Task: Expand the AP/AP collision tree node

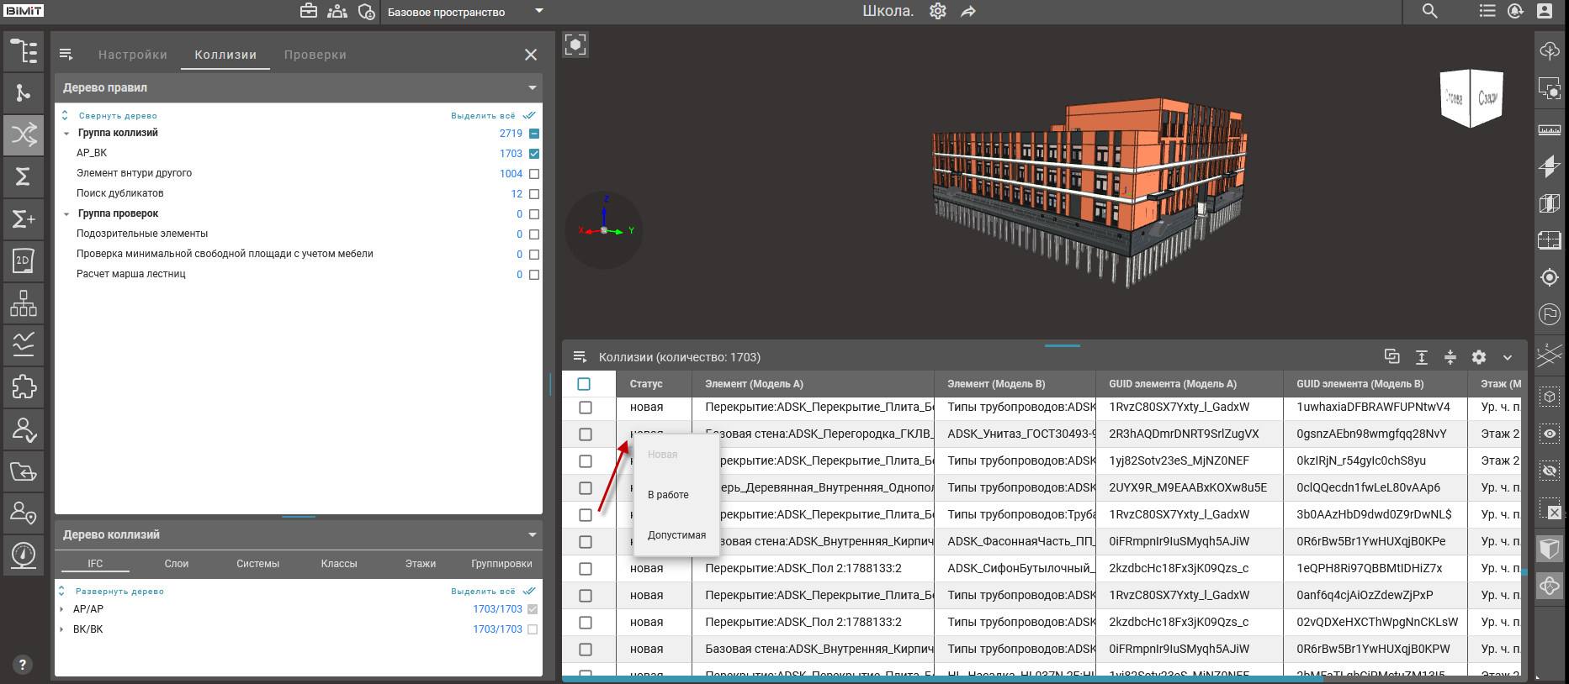Action: (x=61, y=609)
